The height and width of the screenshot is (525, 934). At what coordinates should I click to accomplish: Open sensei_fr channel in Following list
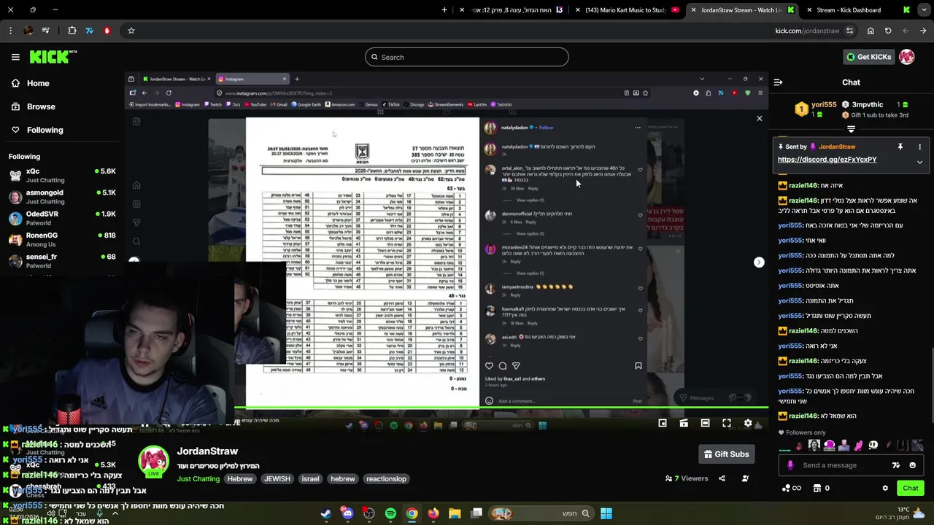pyautogui.click(x=62, y=260)
